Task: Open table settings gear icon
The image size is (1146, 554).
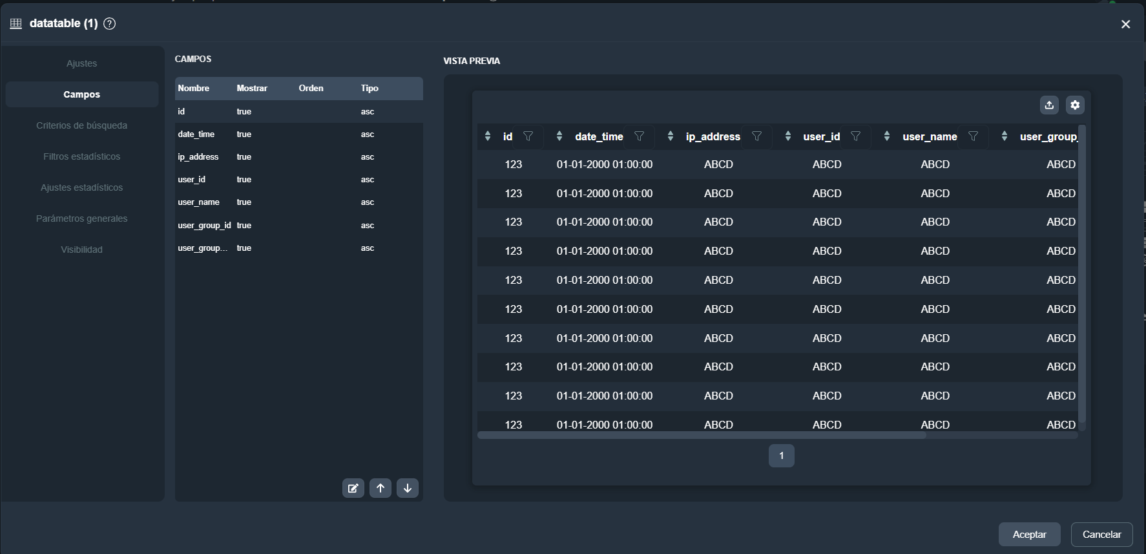Action: coord(1075,105)
